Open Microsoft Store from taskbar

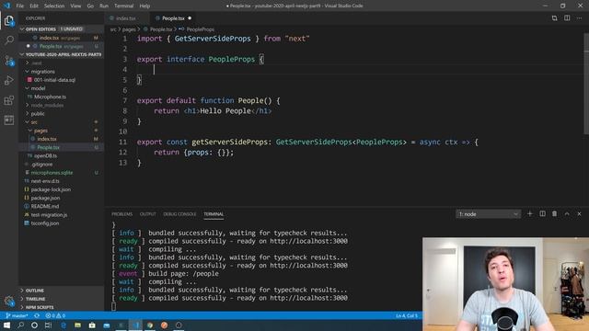point(92,325)
